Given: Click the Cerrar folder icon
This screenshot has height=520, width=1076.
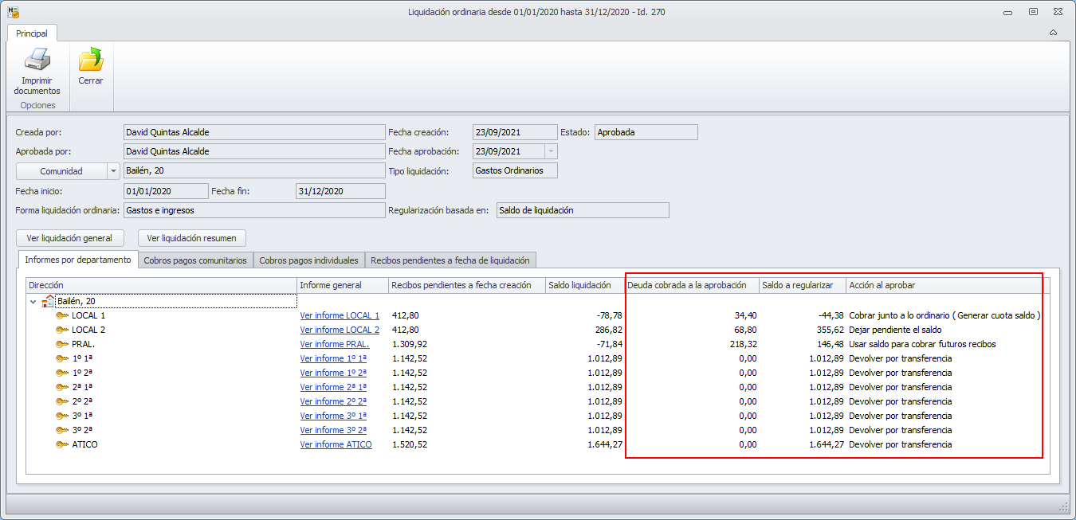Looking at the screenshot, I should [90, 61].
